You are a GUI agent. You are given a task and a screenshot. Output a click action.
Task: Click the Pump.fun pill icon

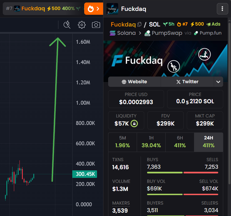point(196,33)
